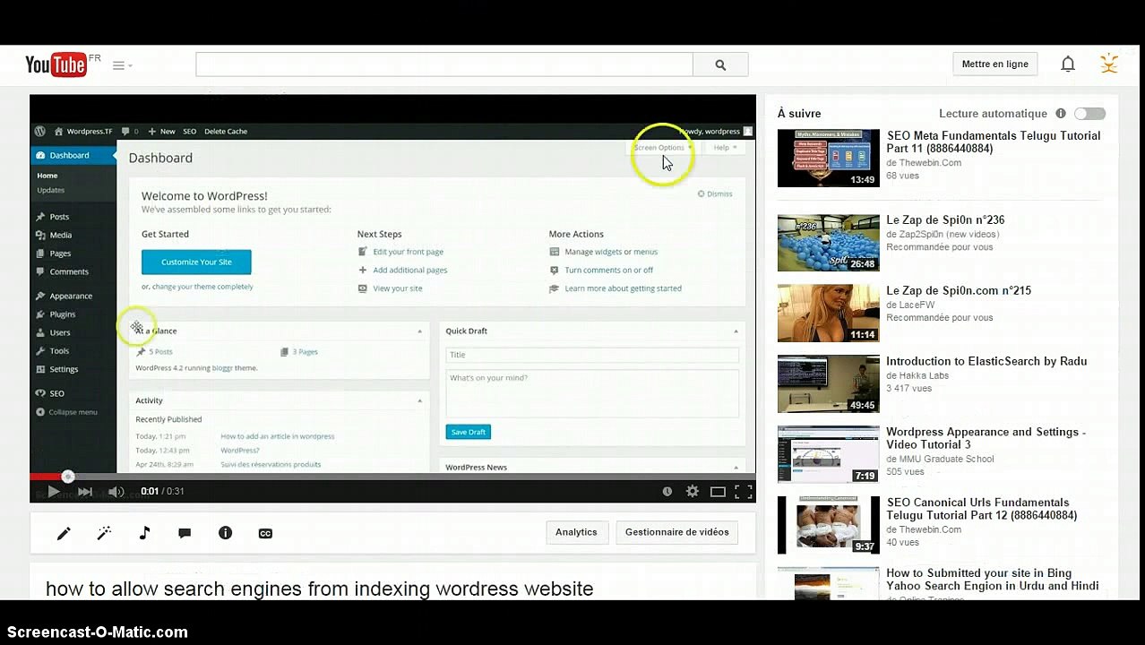Click the WordPress logo in admin bar

click(x=40, y=131)
